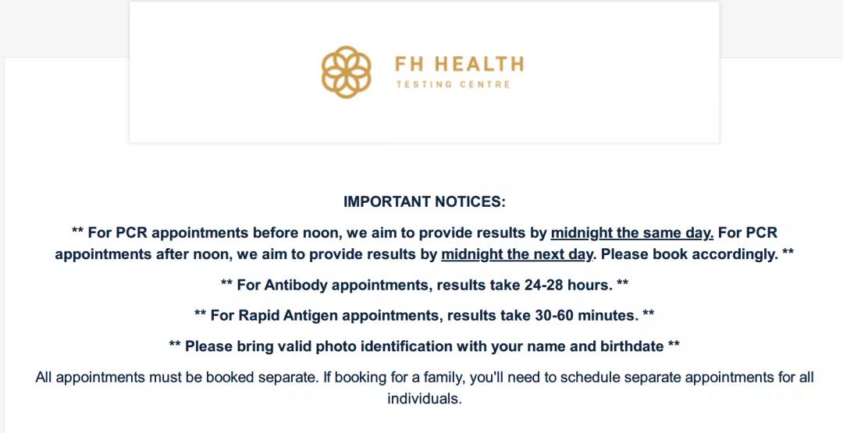Click the FH Health flower logo icon
843x433 pixels.
[347, 72]
